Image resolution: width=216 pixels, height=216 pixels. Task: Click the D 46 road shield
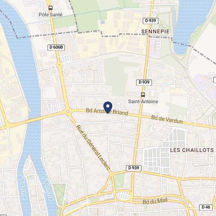[206, 207]
